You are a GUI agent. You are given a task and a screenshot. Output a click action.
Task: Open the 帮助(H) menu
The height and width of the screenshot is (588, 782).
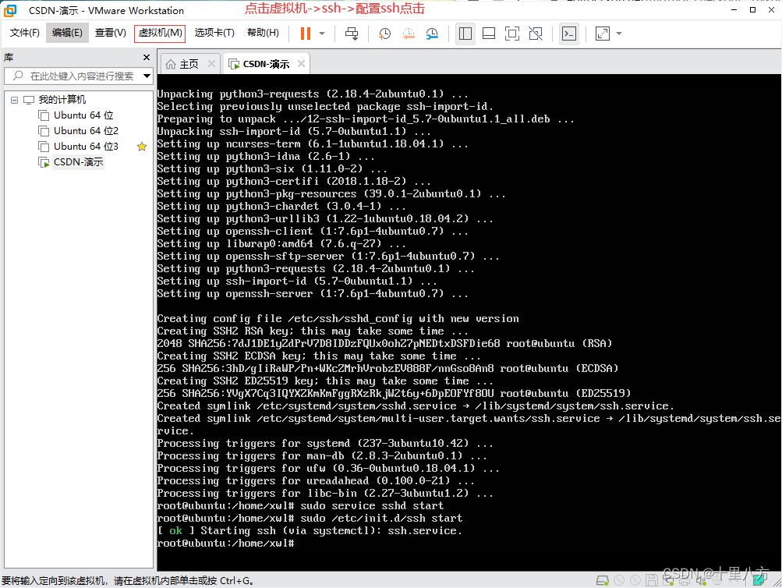pos(263,33)
